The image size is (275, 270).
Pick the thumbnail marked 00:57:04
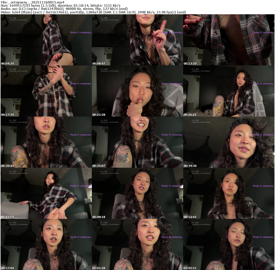coord(46,244)
